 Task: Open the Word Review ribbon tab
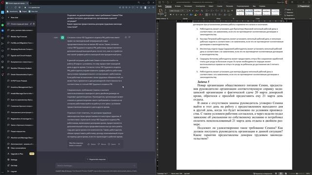[x=243, y=6]
